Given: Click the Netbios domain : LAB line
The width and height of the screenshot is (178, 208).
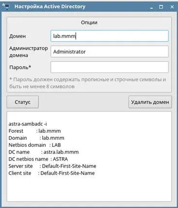Looking at the screenshot, I should (34, 145).
